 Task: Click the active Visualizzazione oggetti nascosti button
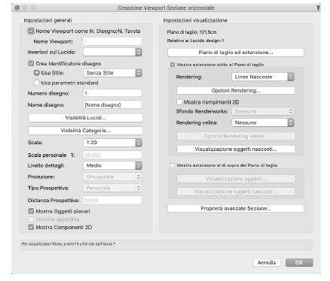pyautogui.click(x=236, y=150)
